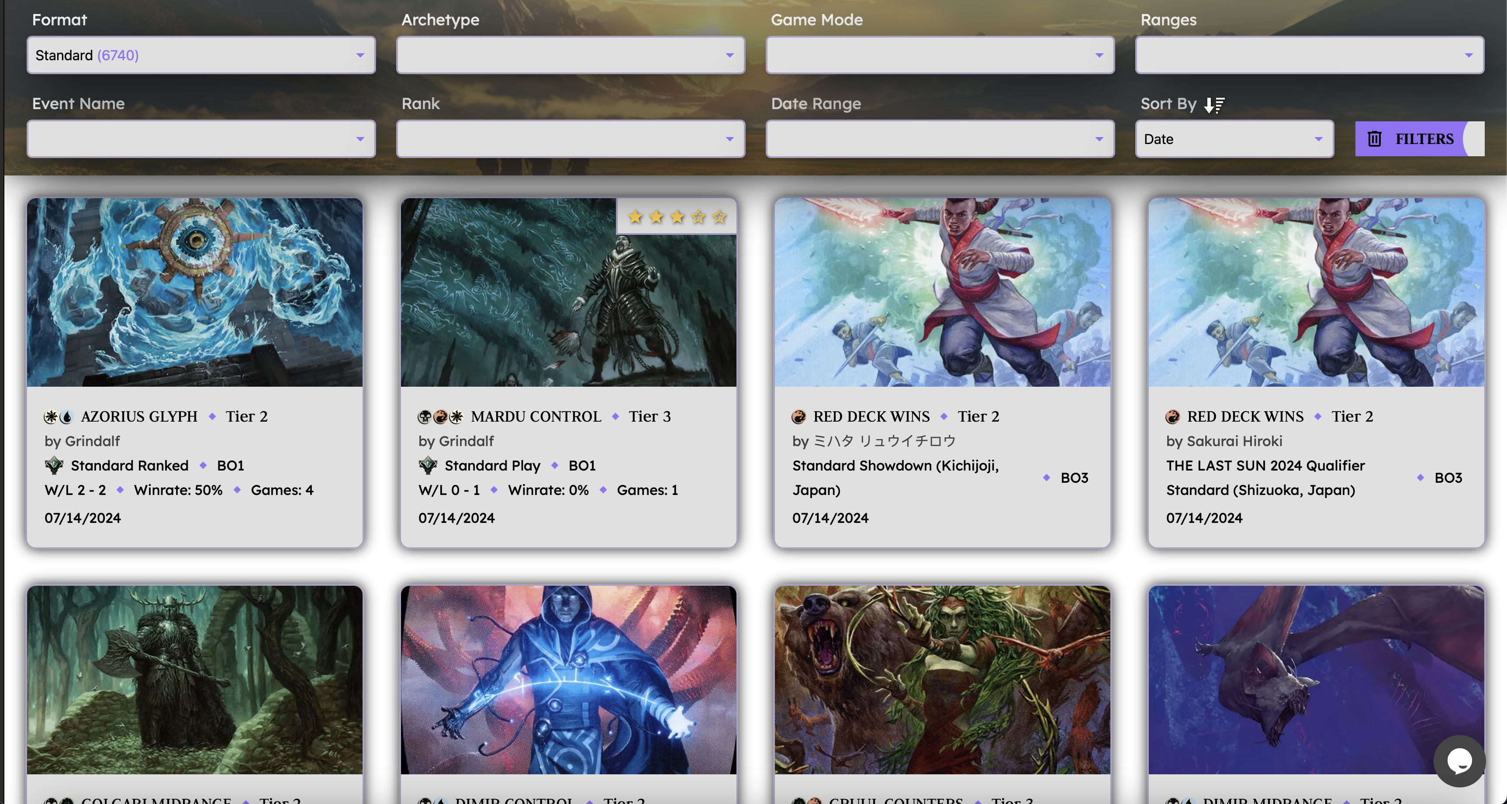Click the rank icon beside Standard Play
Screen dimensions: 1507x804
point(428,465)
